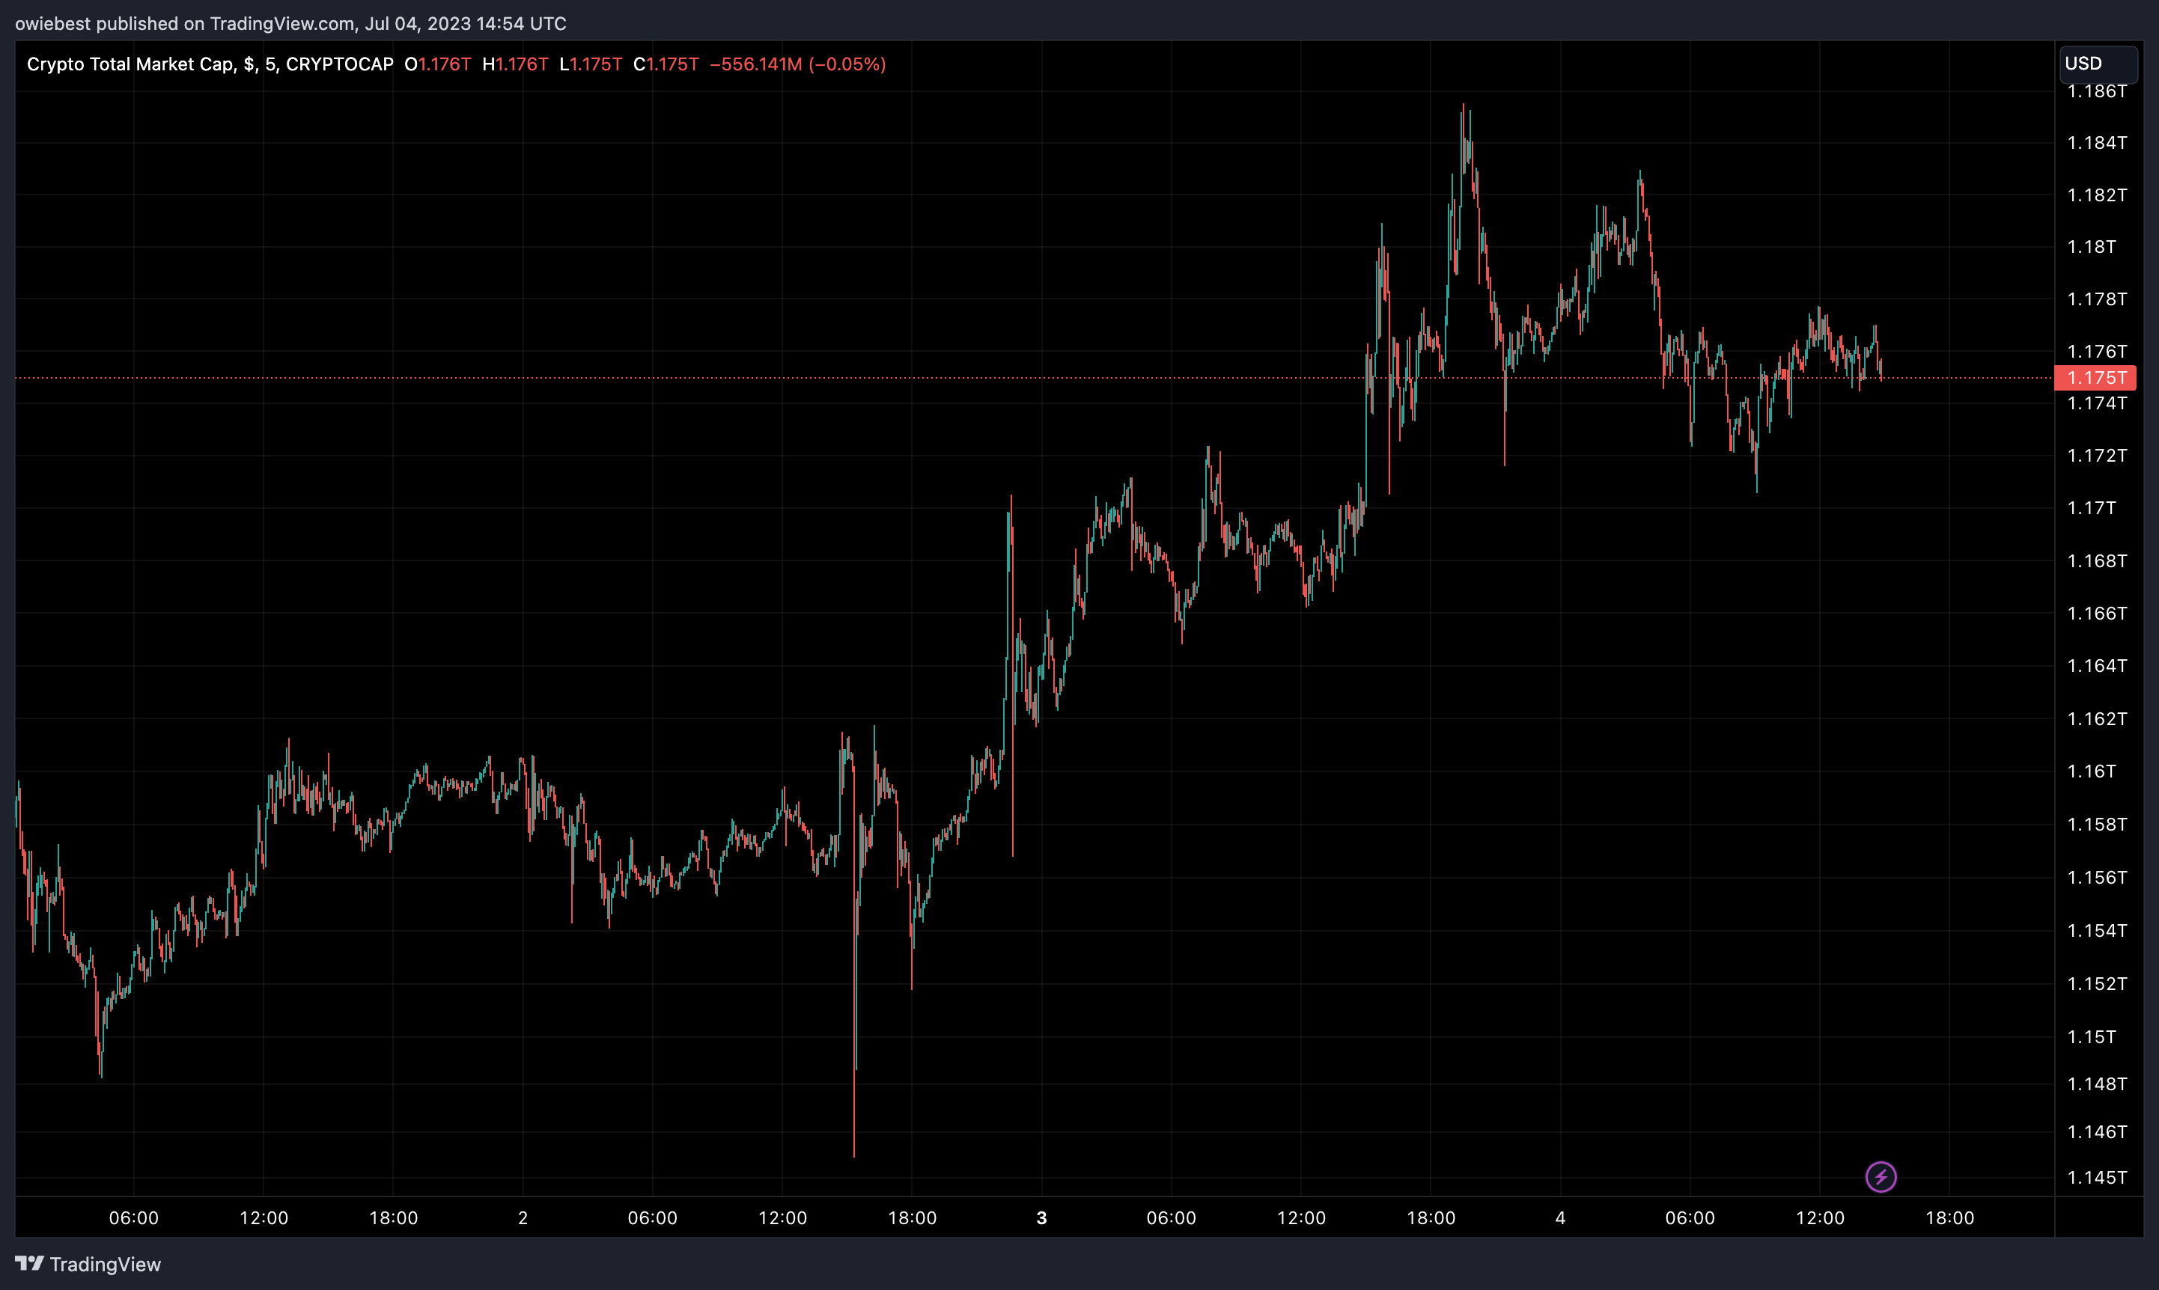2159x1290 pixels.
Task: Click the 1.178T price axis label
Action: pos(2096,299)
